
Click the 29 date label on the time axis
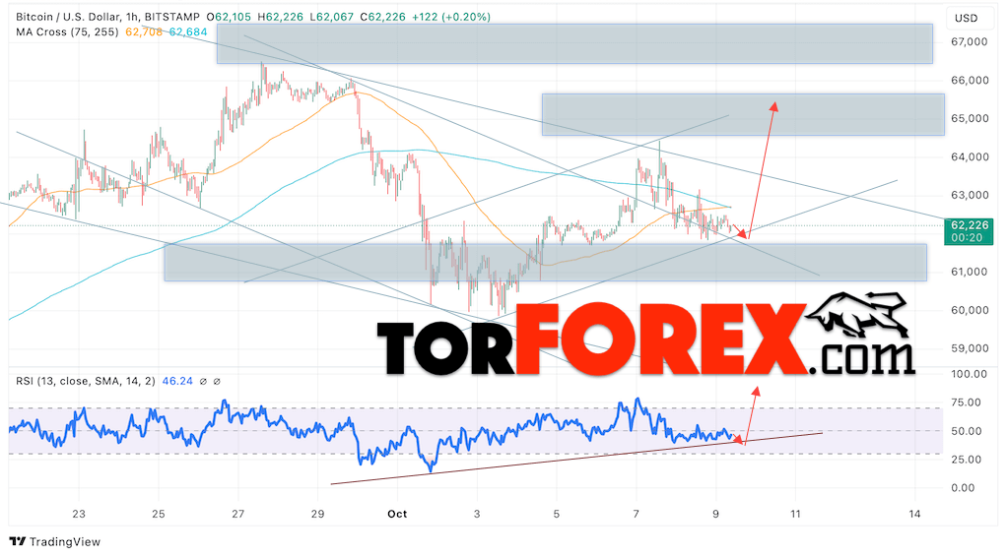(318, 514)
